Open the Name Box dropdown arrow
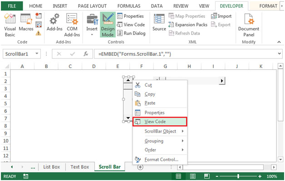This screenshot has height=181, width=285. (37, 54)
